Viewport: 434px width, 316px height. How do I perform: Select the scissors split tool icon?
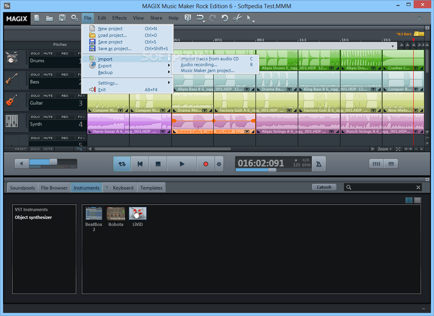click(x=238, y=18)
